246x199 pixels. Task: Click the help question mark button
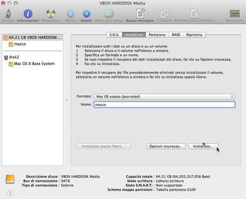click(x=10, y=193)
